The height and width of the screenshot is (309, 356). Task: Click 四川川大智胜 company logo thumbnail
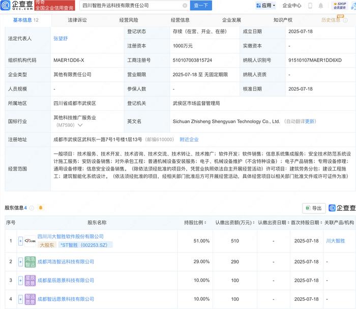[30, 241]
